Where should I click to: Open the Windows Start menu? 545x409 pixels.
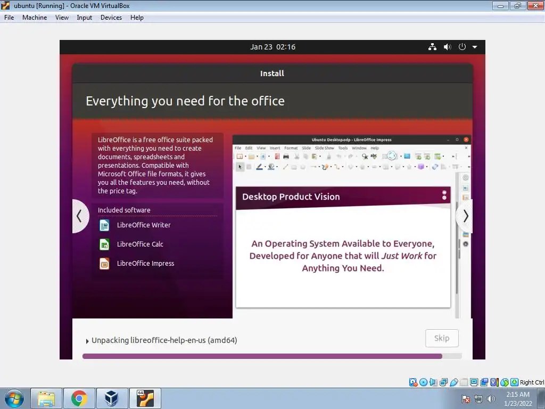coord(14,398)
